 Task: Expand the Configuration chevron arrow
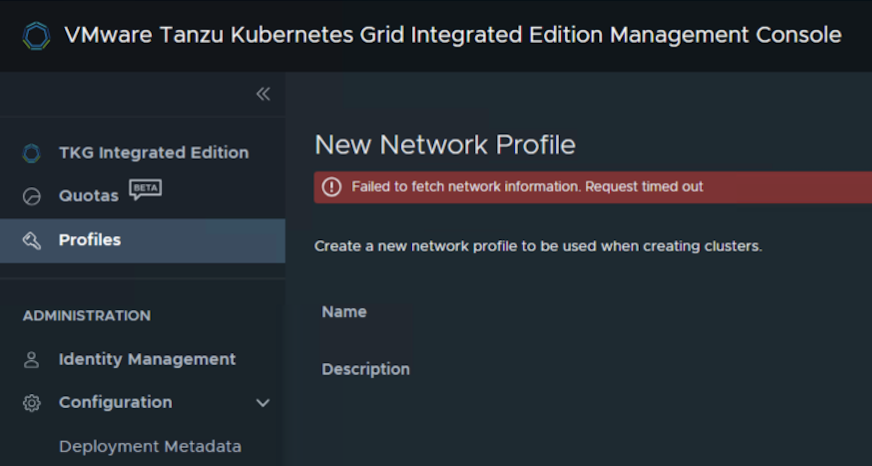[x=263, y=403]
